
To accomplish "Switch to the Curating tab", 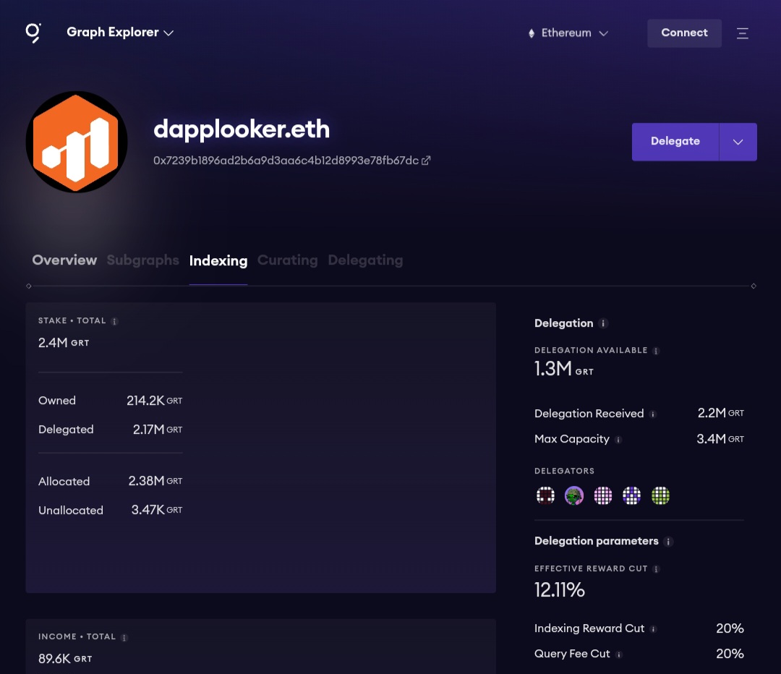I will tap(287, 260).
